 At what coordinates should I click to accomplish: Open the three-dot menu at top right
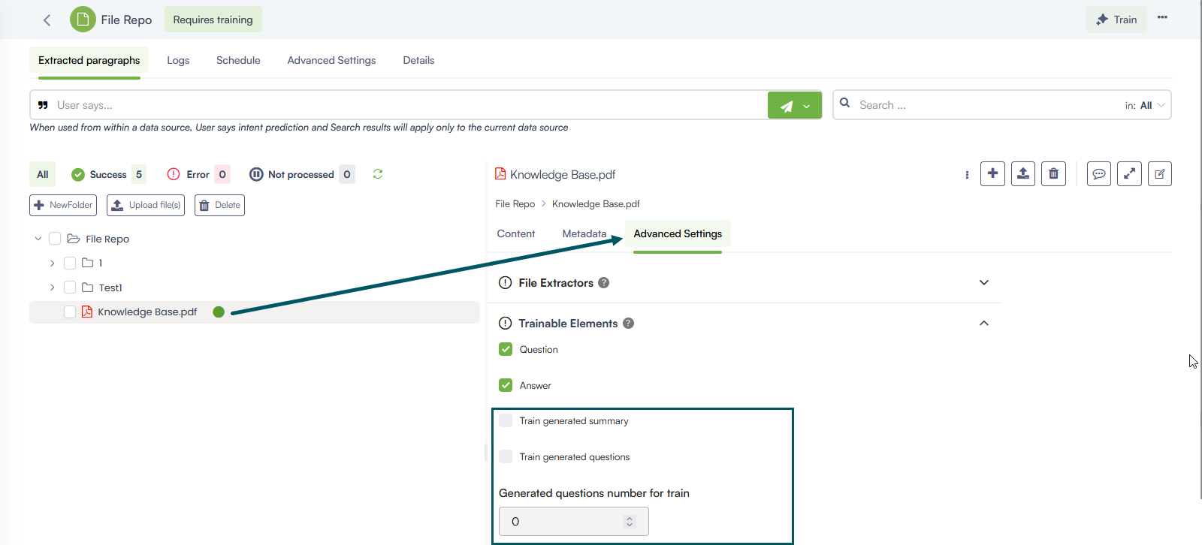pyautogui.click(x=1162, y=17)
